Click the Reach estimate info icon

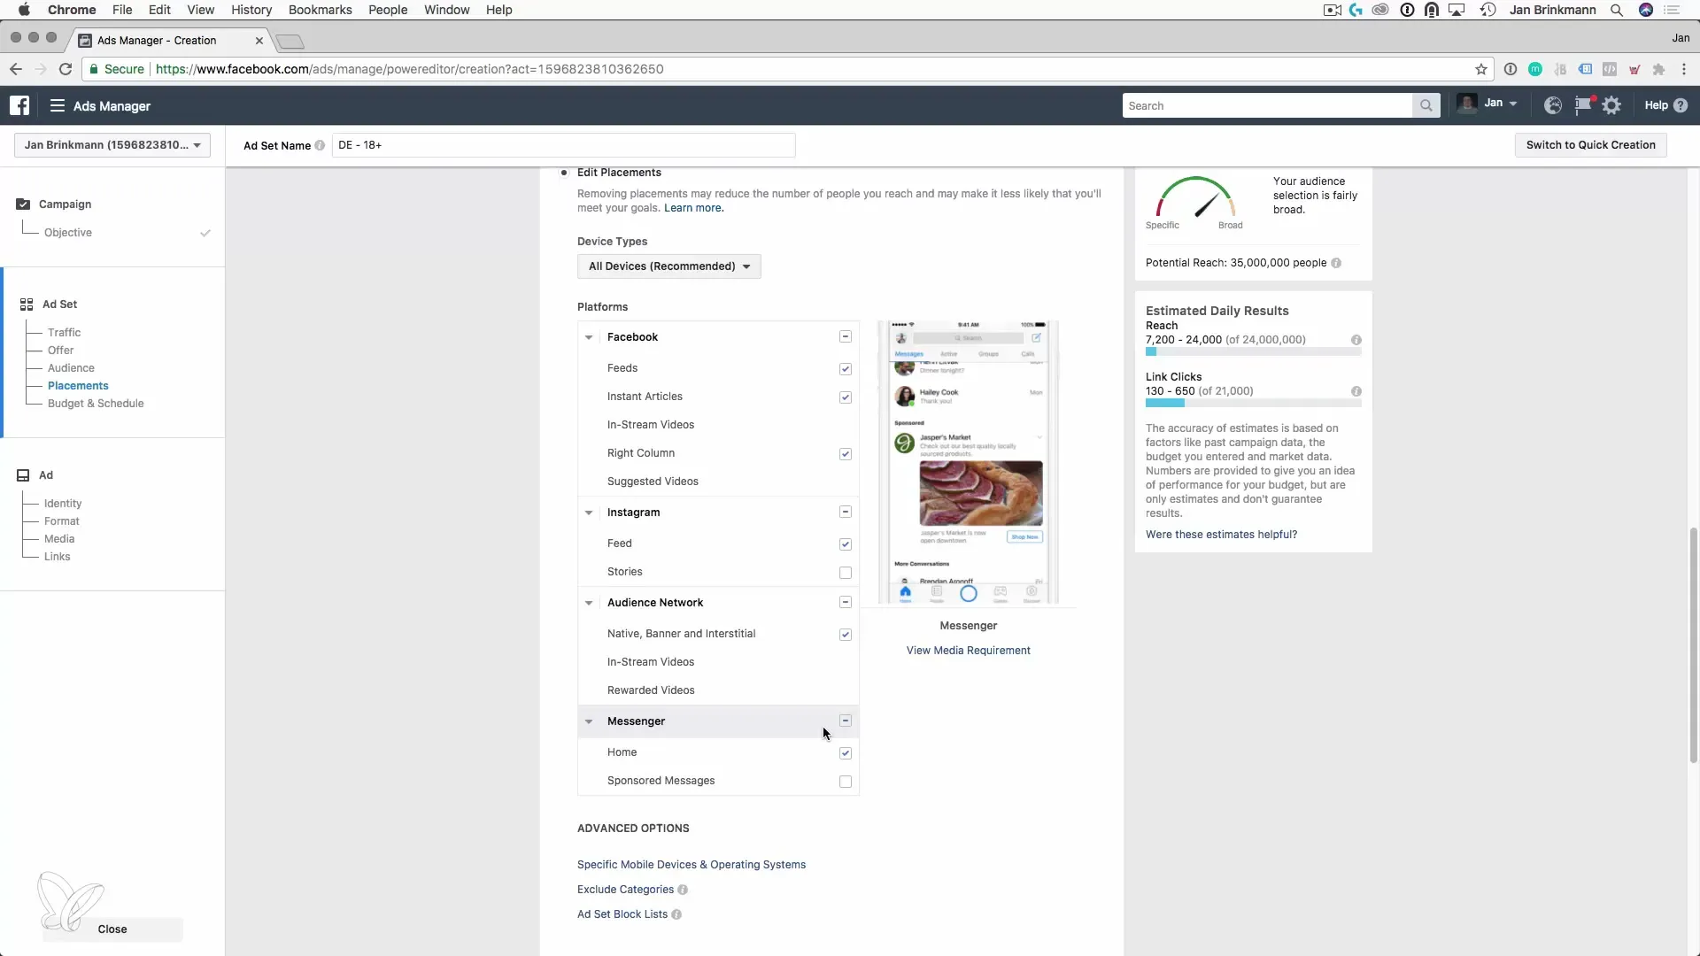tap(1356, 340)
